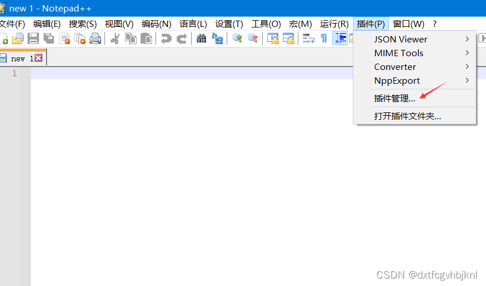Click into the editor text line 1
This screenshot has height=286, width=486.
point(192,73)
